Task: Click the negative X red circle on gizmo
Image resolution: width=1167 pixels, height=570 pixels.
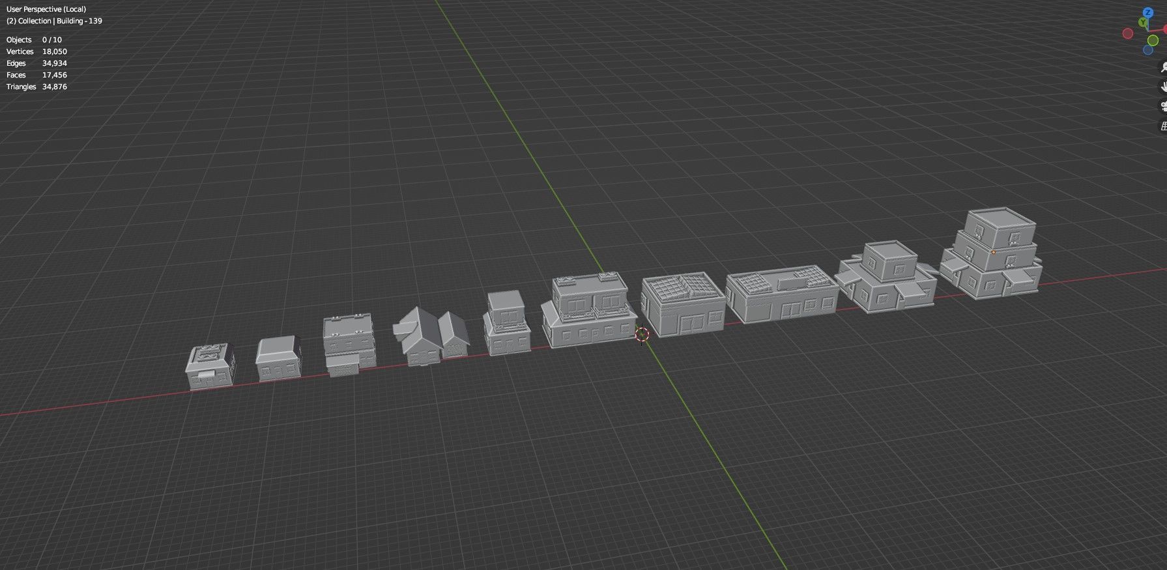Action: [1128, 33]
